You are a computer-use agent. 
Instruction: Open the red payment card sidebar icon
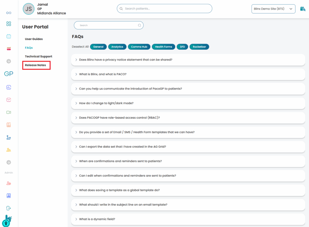click(x=9, y=49)
